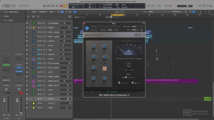Click the global Solo S button above tracks
Viewport: 214px width, 120px height.
pyautogui.click(x=38, y=17)
